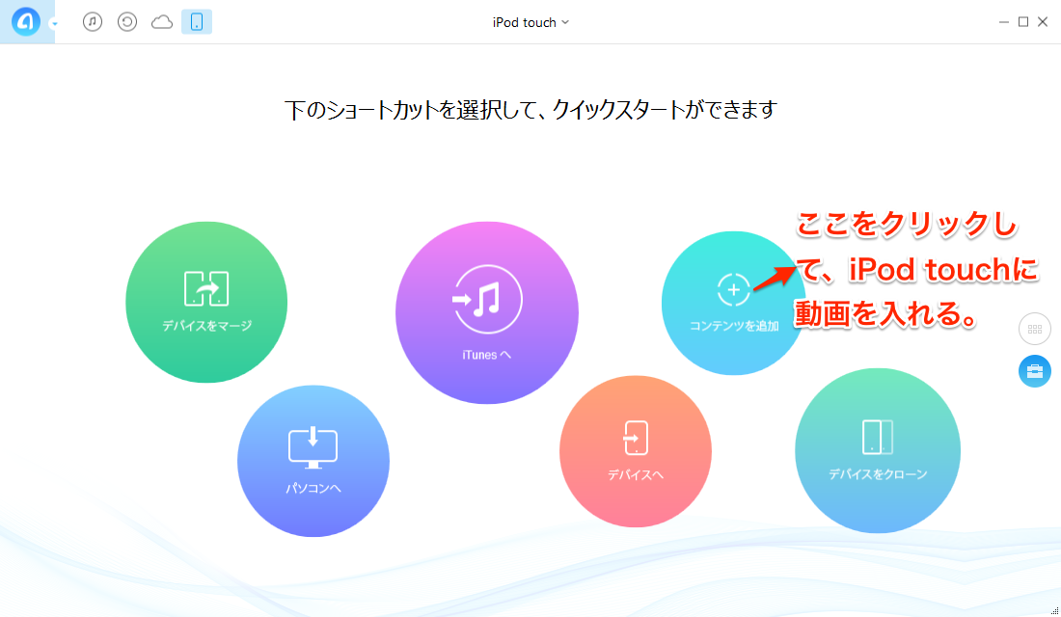Maximize the AnyTrans window
The height and width of the screenshot is (617, 1061).
[x=1023, y=22]
